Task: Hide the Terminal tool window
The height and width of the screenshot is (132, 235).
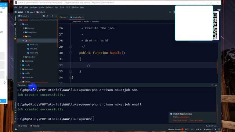Action: tap(216, 85)
